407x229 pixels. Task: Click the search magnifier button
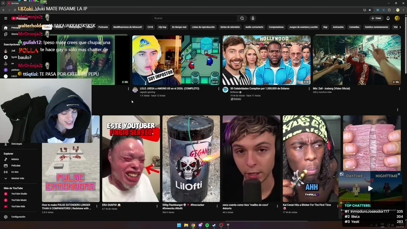pos(242,18)
